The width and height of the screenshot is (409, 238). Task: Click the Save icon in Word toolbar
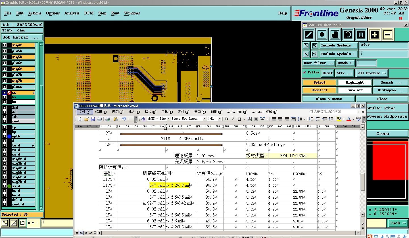click(x=93, y=119)
